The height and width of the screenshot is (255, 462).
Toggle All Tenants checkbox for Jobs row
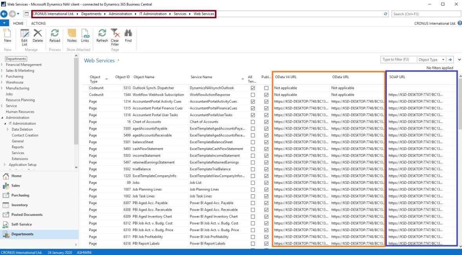tap(253, 183)
